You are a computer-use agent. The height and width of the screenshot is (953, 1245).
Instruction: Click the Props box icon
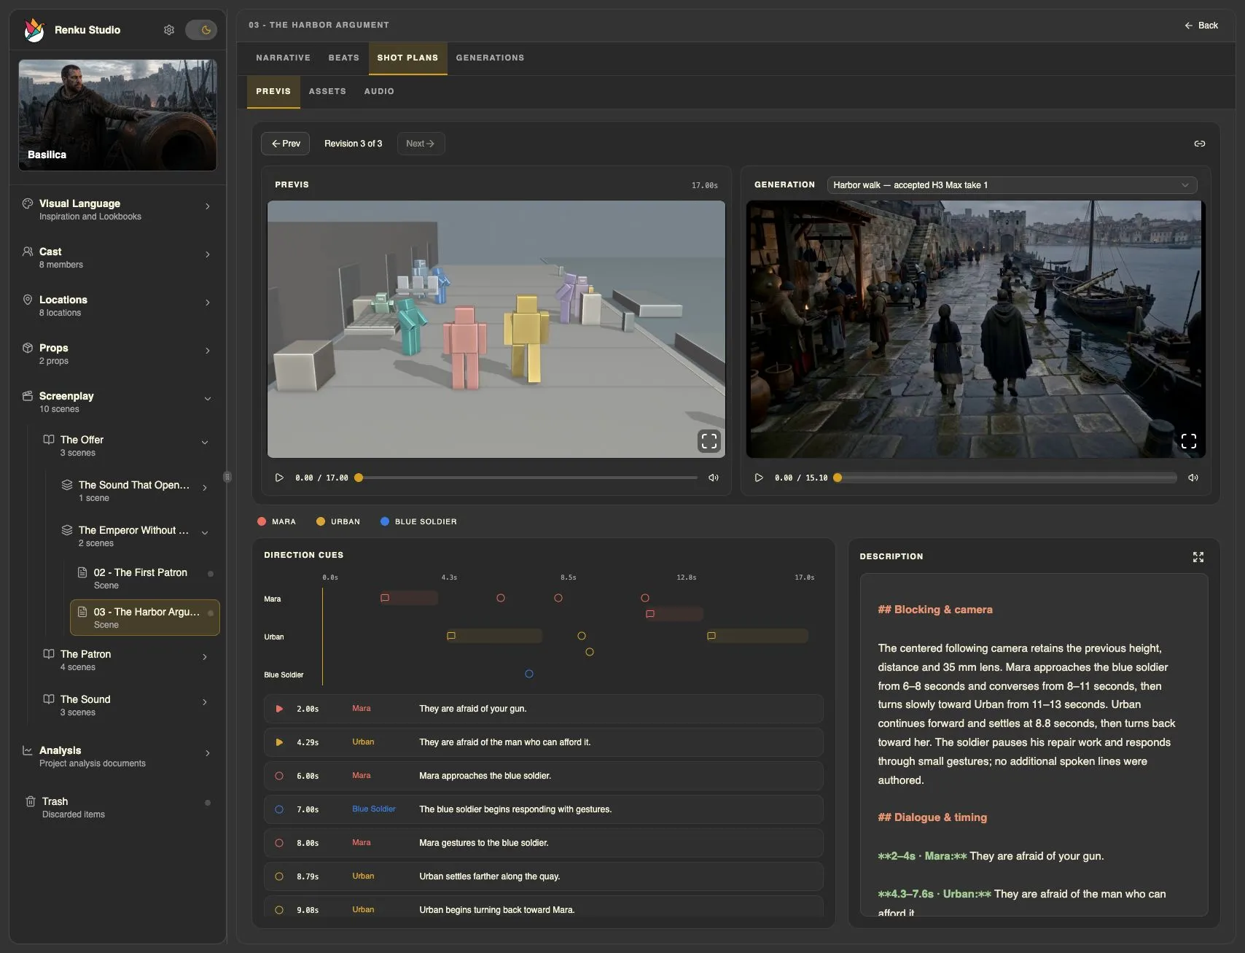coord(28,348)
